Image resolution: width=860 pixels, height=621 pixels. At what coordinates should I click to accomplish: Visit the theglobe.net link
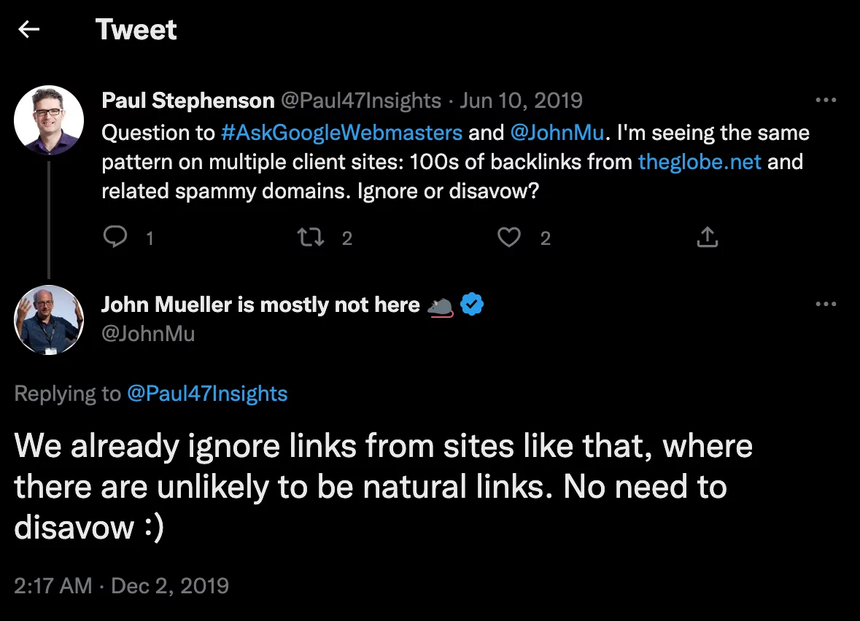700,161
